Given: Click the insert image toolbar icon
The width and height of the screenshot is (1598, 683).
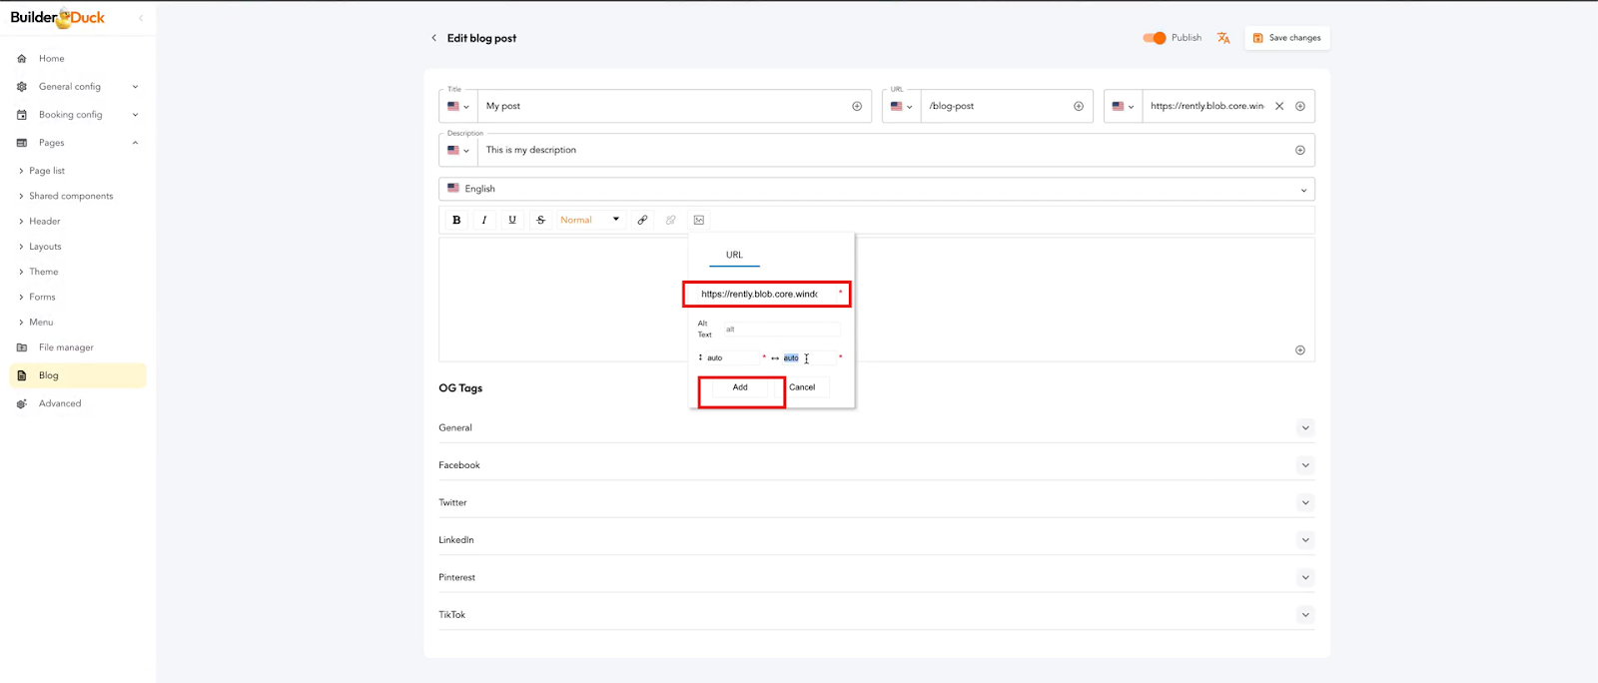Looking at the screenshot, I should [699, 220].
